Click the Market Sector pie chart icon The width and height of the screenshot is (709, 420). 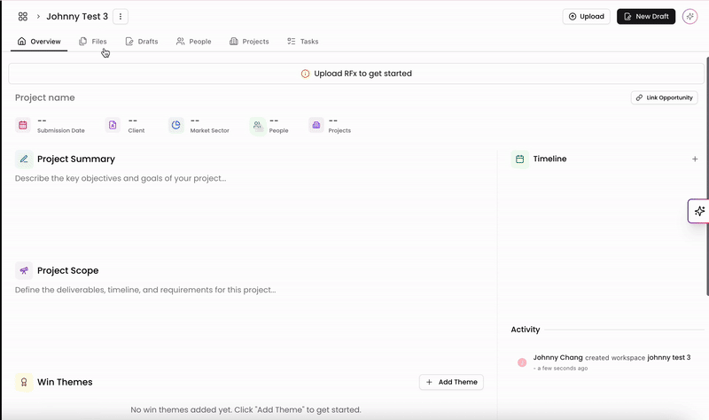175,125
